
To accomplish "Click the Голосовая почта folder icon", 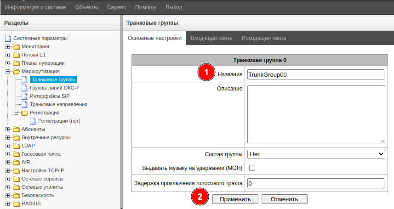I will 17,154.
